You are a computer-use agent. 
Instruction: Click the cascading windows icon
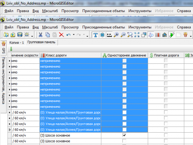[144, 35]
